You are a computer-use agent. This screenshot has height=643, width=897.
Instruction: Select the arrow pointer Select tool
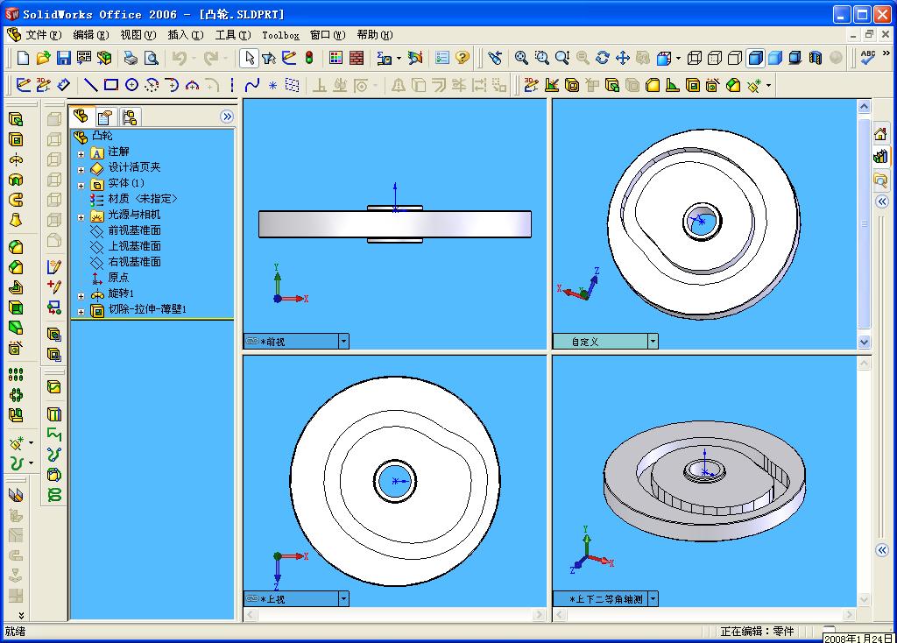249,58
